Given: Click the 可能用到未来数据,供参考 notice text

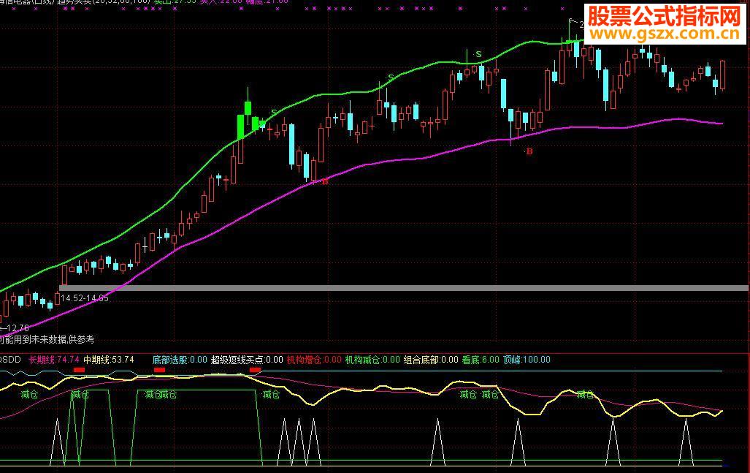Looking at the screenshot, I should pos(47,339).
